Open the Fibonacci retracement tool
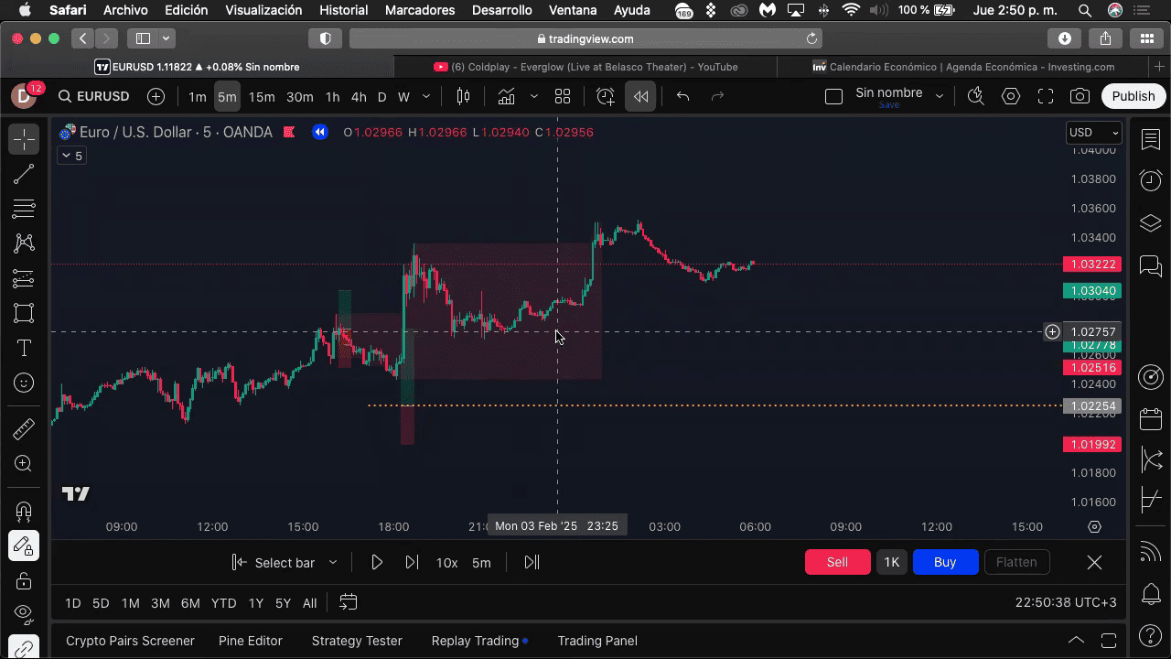 (x=24, y=209)
